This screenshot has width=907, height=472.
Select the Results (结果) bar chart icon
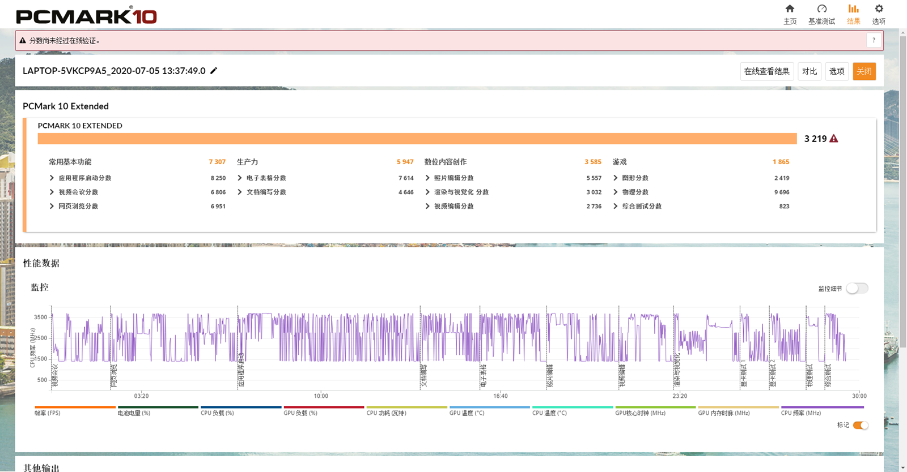853,9
